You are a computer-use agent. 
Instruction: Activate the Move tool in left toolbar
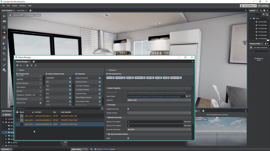click(4, 32)
